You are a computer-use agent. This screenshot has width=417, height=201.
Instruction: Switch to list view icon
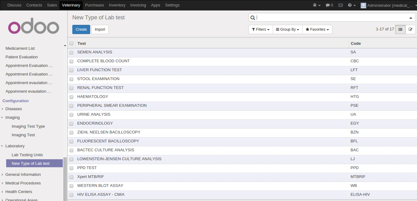[400, 29]
